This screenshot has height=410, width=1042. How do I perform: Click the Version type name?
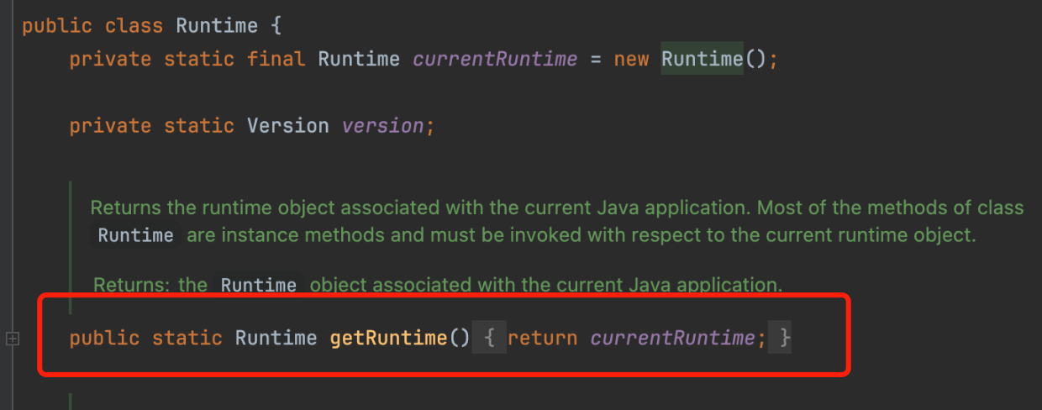[x=287, y=126]
